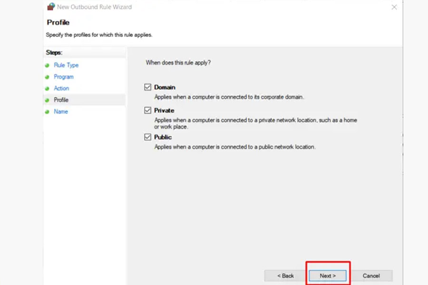
Task: Click the Public label text
Action: [163, 137]
